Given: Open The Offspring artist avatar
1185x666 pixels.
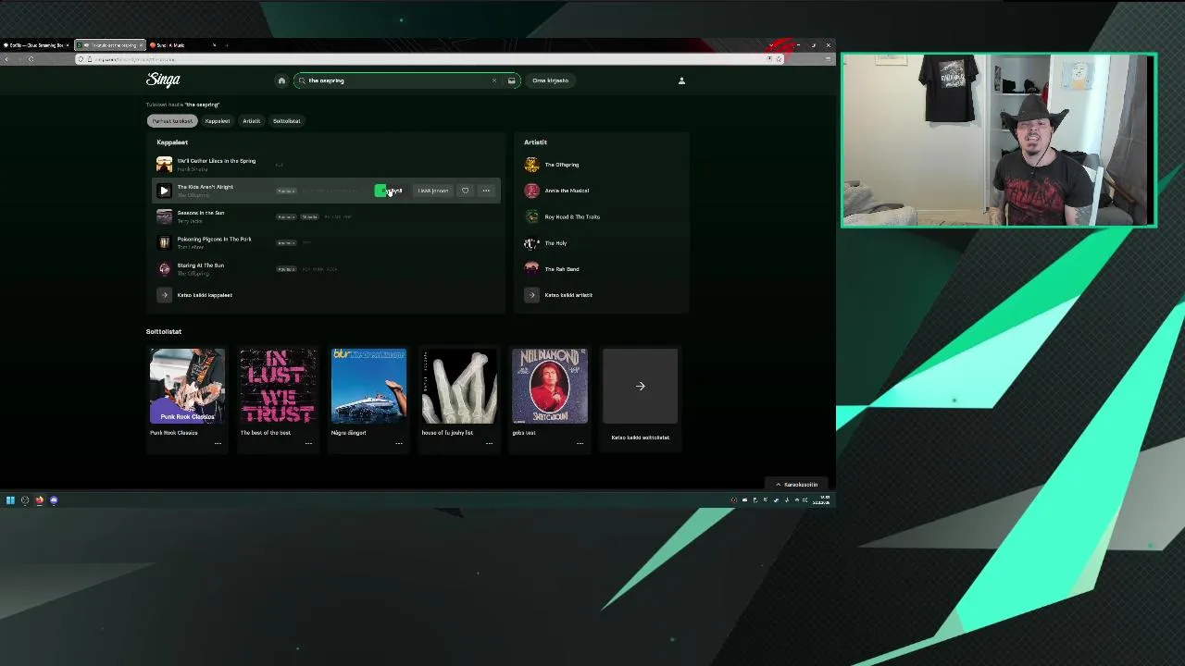Looking at the screenshot, I should [531, 165].
